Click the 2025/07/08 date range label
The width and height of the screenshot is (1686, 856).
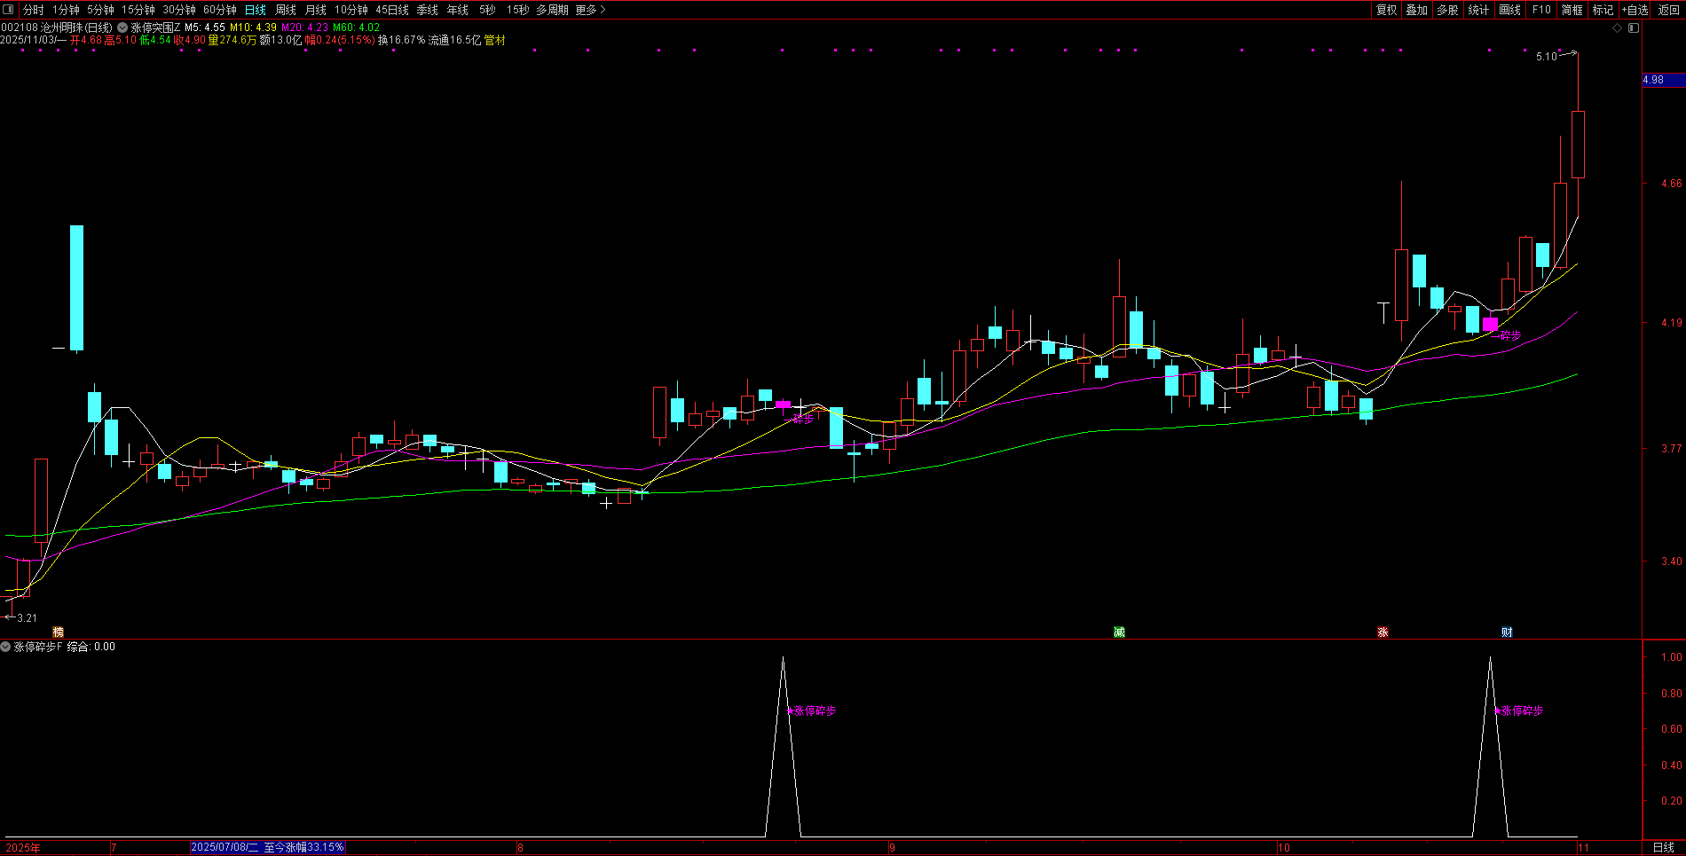click(267, 847)
